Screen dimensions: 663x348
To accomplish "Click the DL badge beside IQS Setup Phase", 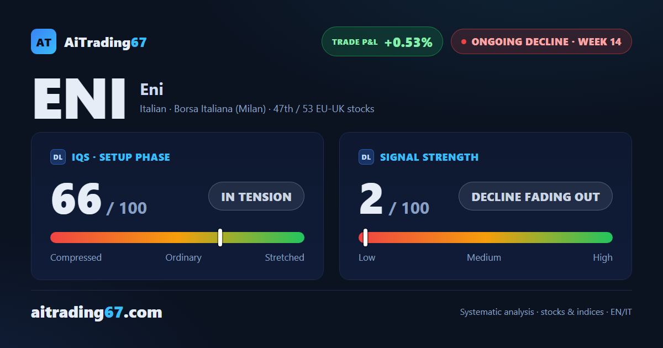I will [x=58, y=157].
